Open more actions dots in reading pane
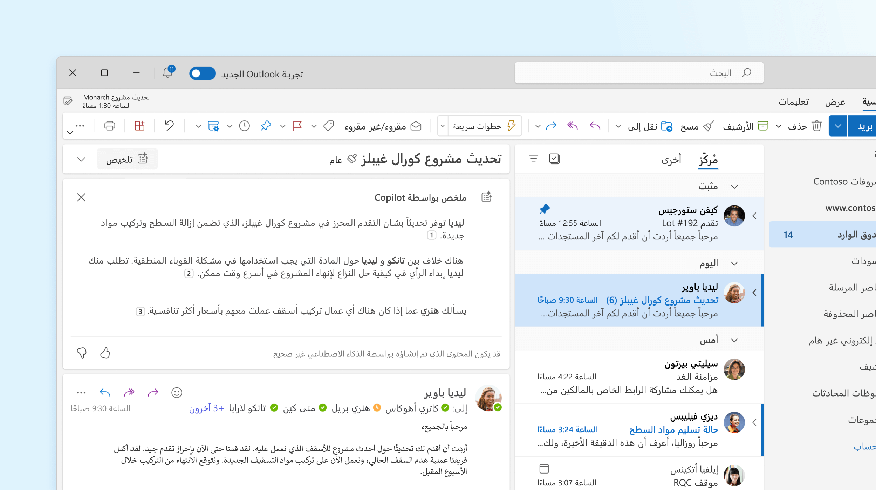Screen dimensions: 876x490 pos(81,393)
